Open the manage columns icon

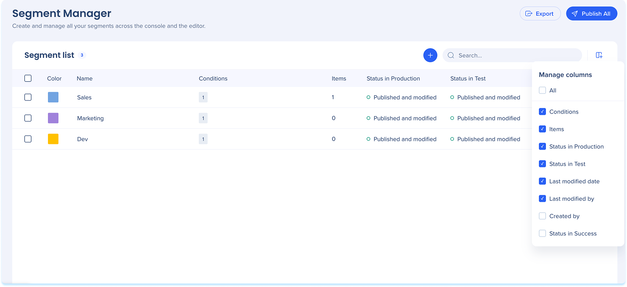click(599, 55)
